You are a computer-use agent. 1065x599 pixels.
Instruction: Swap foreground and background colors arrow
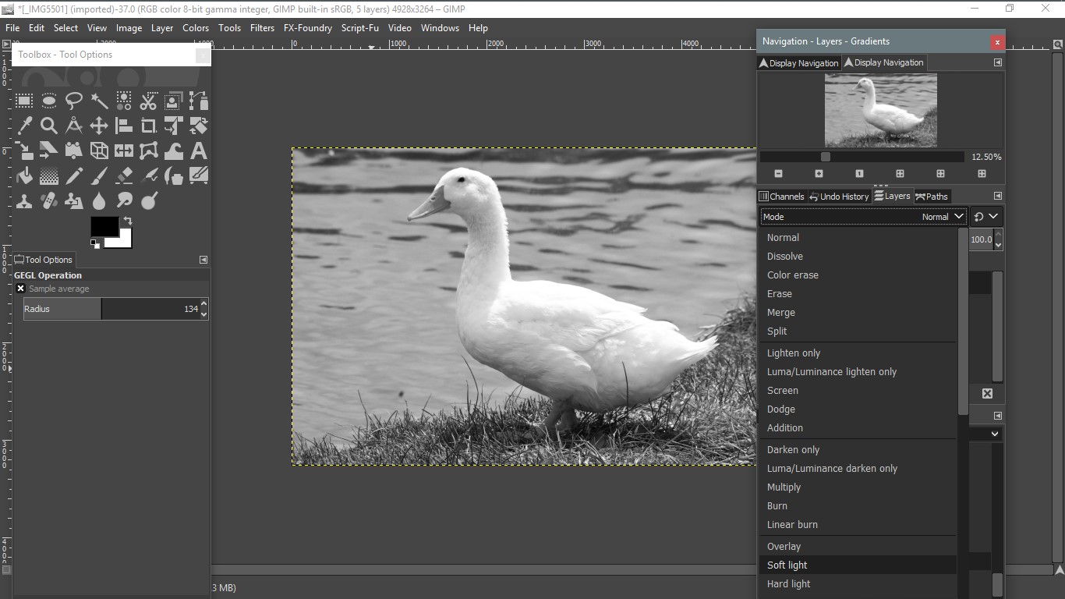[x=128, y=222]
